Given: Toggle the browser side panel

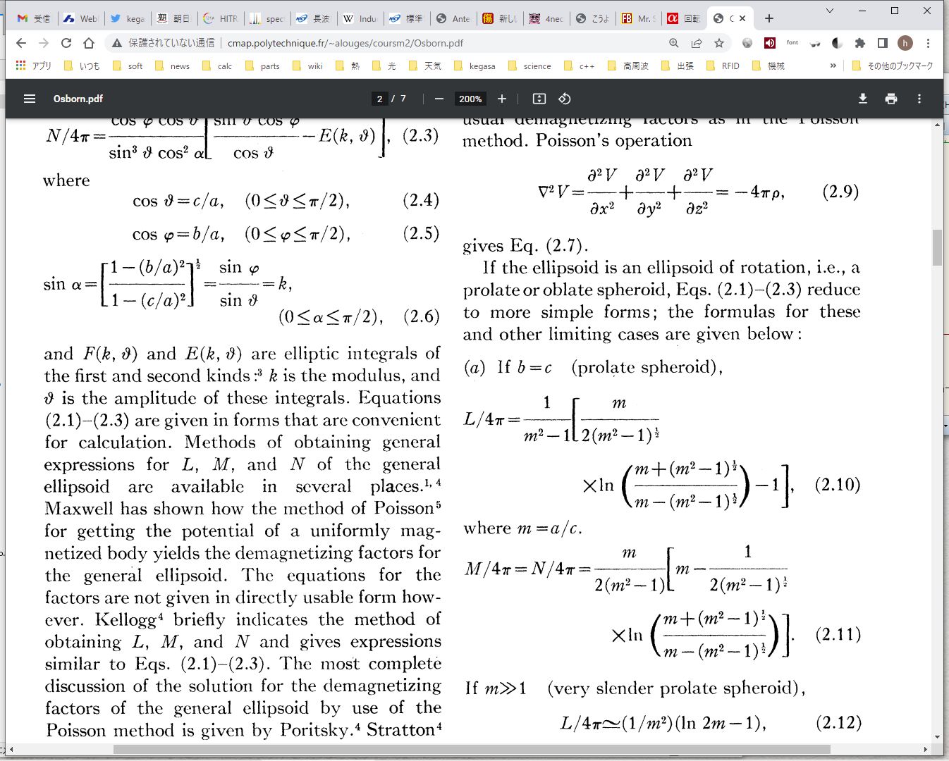Looking at the screenshot, I should (883, 43).
